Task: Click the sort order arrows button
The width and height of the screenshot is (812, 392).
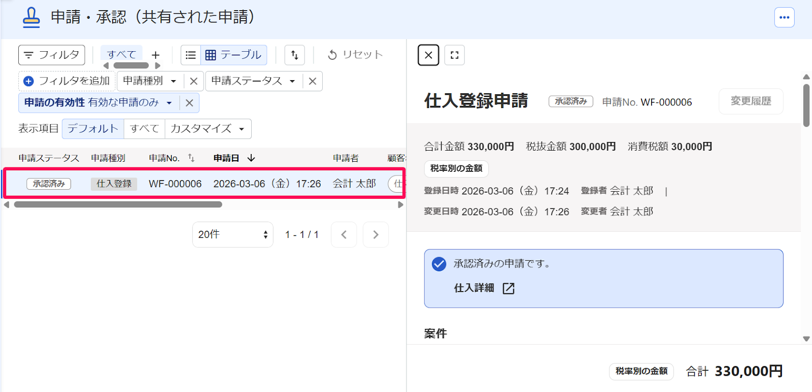Action: coord(295,55)
